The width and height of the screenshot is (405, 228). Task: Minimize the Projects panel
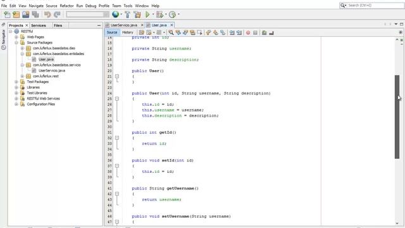(99, 25)
